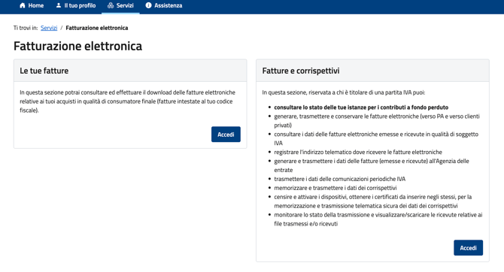Click the 'generare e trasmettere i dati' bullet
The width and height of the screenshot is (504, 272).
(372, 165)
